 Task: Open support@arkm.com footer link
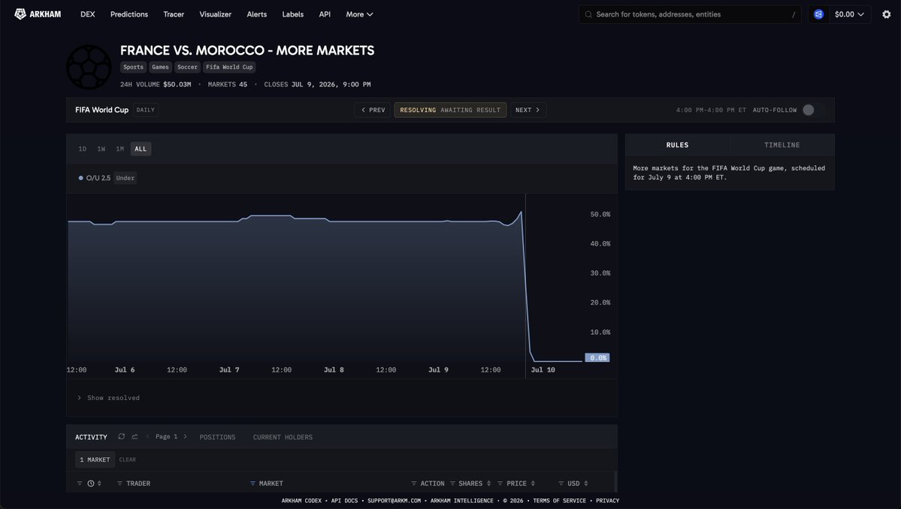click(395, 501)
